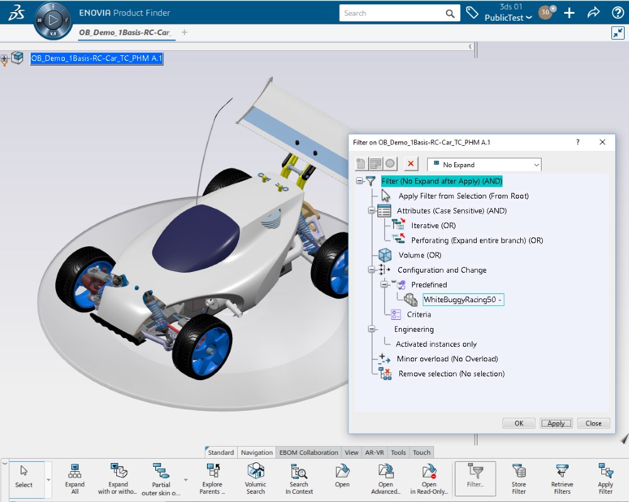The image size is (629, 502).
Task: Open dropdown arrow beside Select tool
Action: pyautogui.click(x=48, y=479)
